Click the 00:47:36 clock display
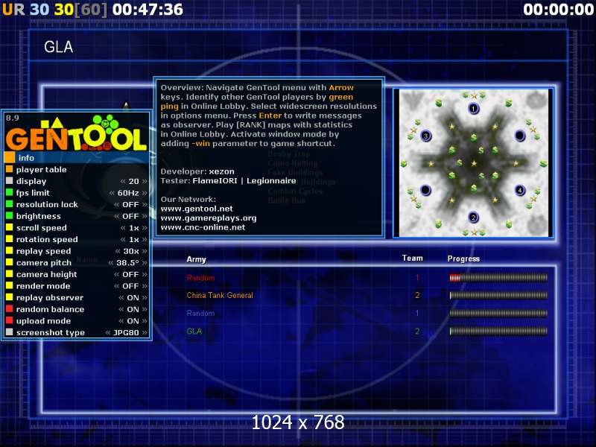 tap(148, 10)
